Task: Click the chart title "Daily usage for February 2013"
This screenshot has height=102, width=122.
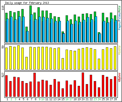Action: click(x=27, y=3)
